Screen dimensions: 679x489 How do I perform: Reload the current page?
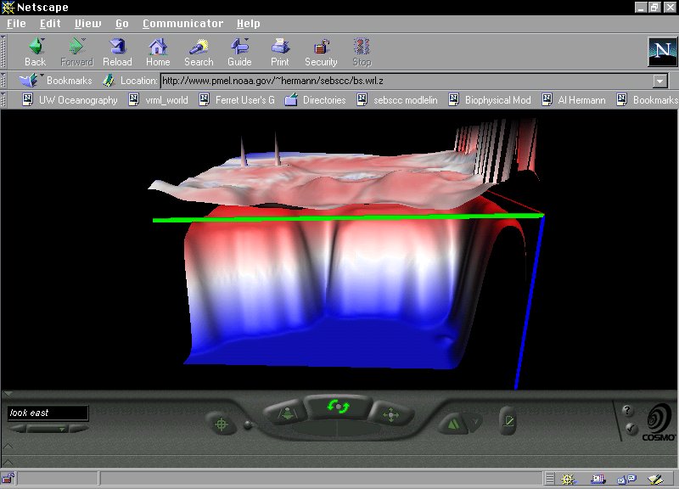point(117,52)
